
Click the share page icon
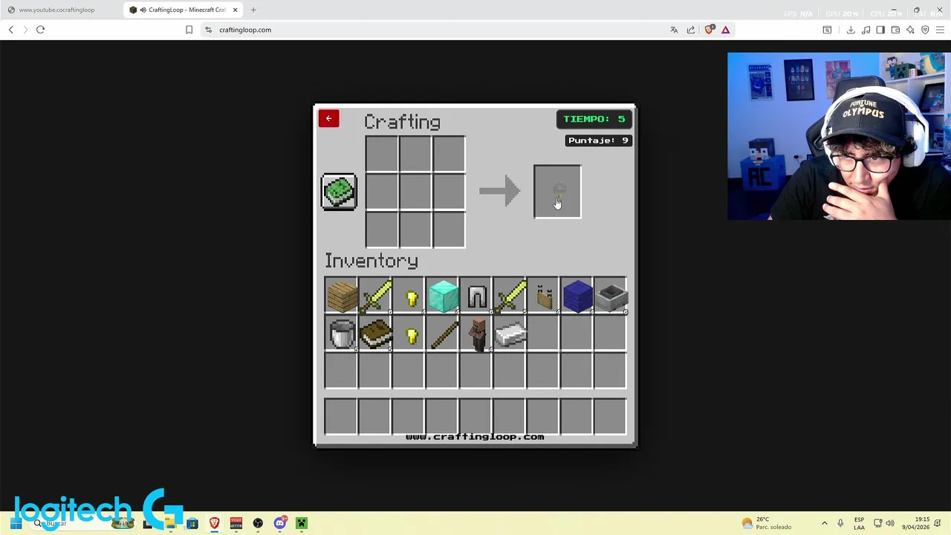[691, 30]
